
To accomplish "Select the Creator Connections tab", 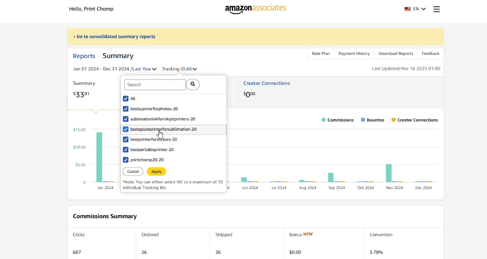I will 341,92.
